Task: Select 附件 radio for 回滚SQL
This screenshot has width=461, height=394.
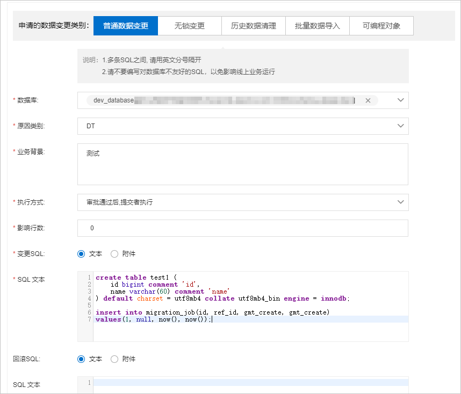Action: click(x=114, y=359)
